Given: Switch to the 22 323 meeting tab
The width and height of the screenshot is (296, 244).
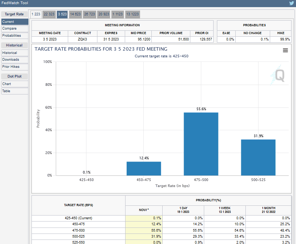Looking at the screenshot, I should [49, 14].
